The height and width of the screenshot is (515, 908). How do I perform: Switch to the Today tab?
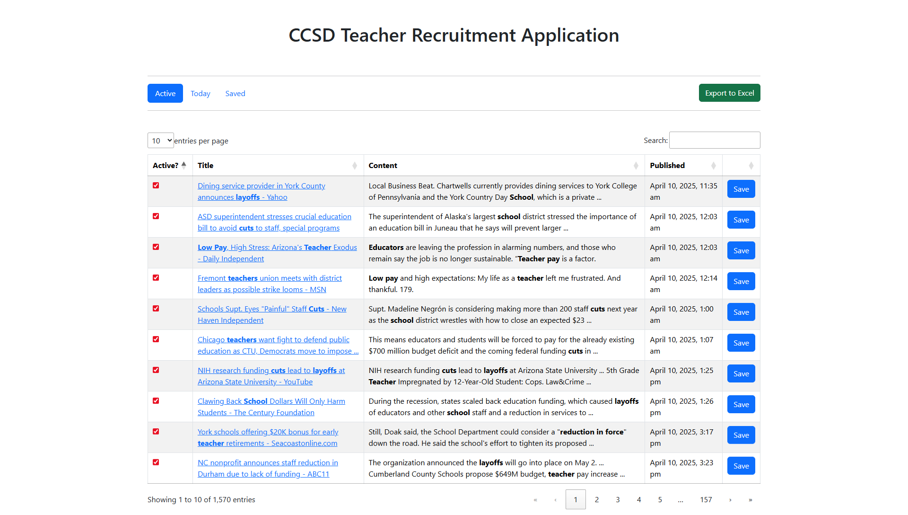201,94
